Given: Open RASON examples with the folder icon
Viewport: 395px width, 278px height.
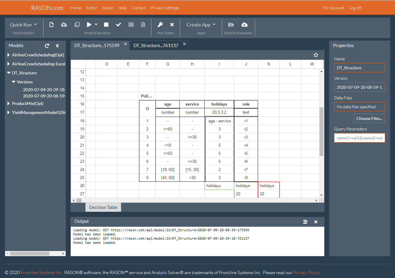Looking at the screenshot, I should click(231, 25).
